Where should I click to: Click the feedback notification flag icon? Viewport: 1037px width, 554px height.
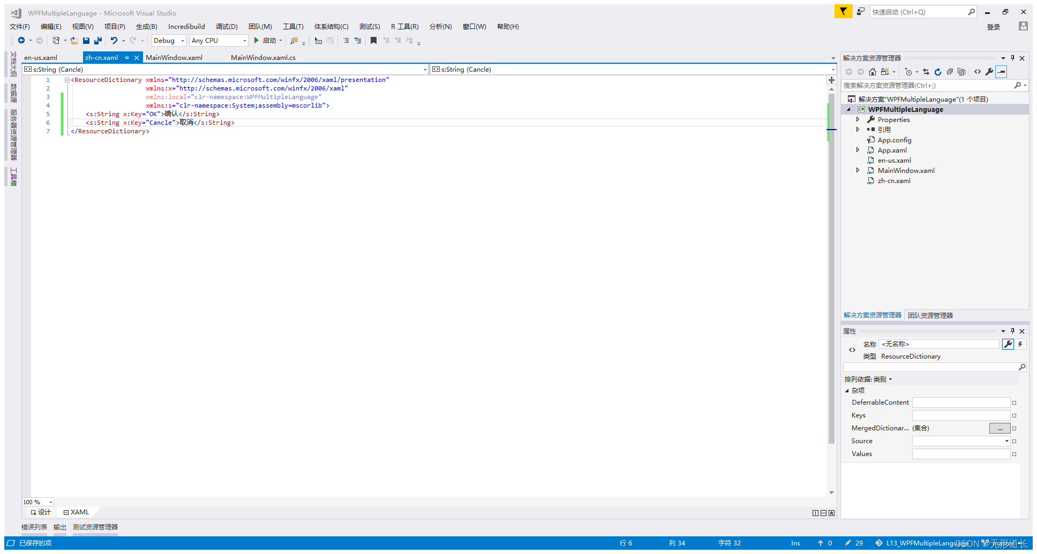click(844, 11)
